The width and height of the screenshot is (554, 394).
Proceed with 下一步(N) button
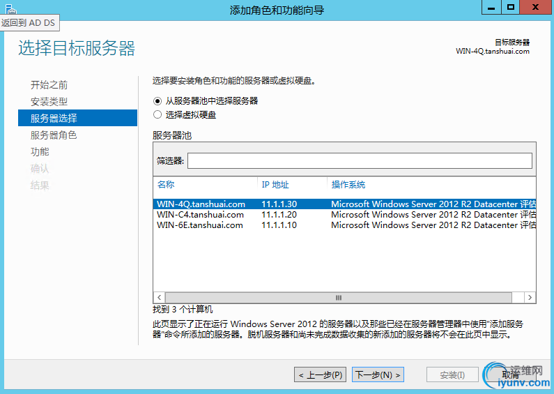[378, 374]
